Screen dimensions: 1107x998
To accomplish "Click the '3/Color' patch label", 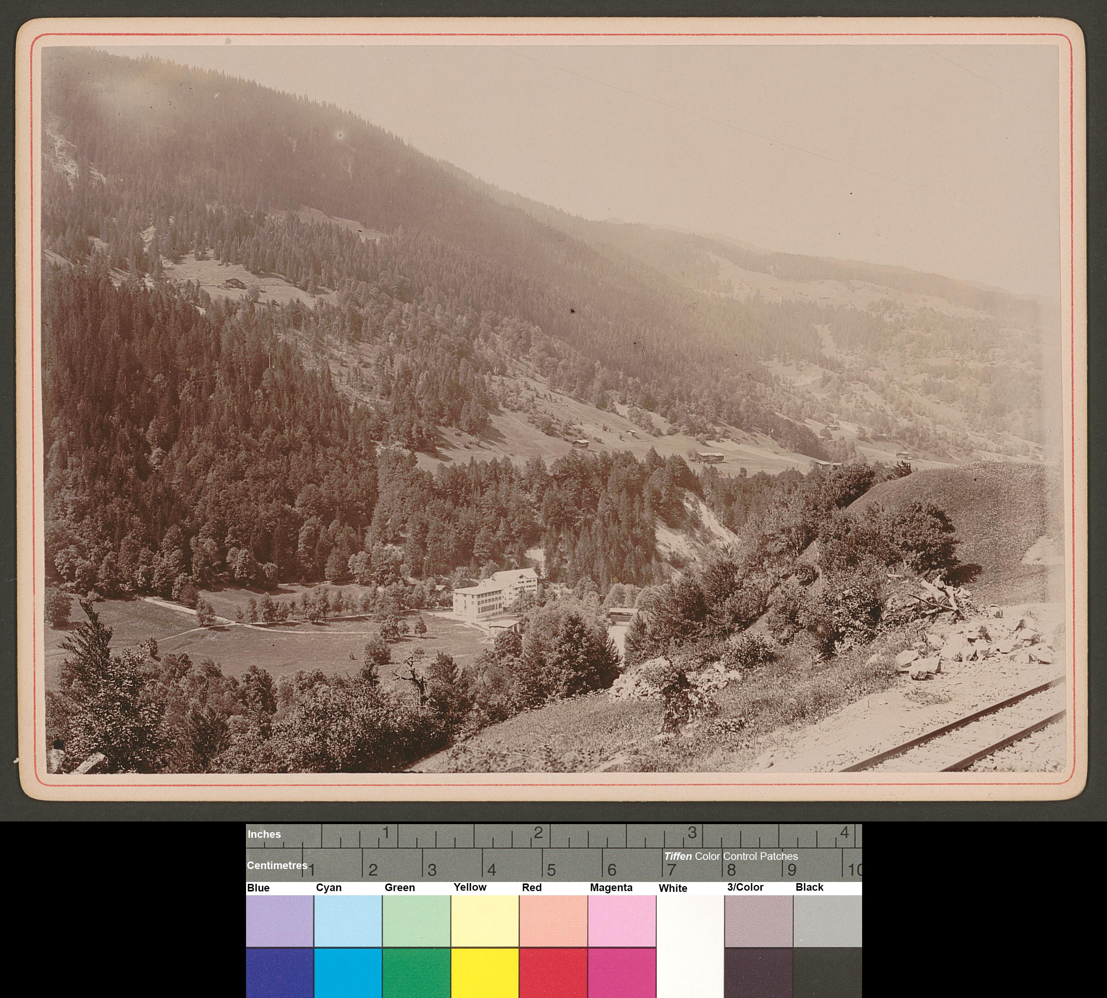I will click(745, 887).
